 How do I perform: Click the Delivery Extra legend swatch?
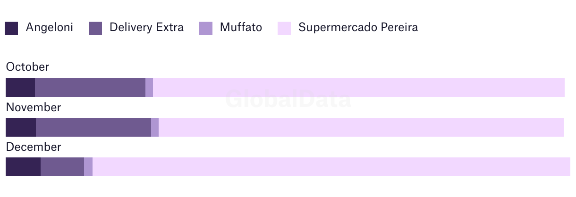[x=95, y=28]
